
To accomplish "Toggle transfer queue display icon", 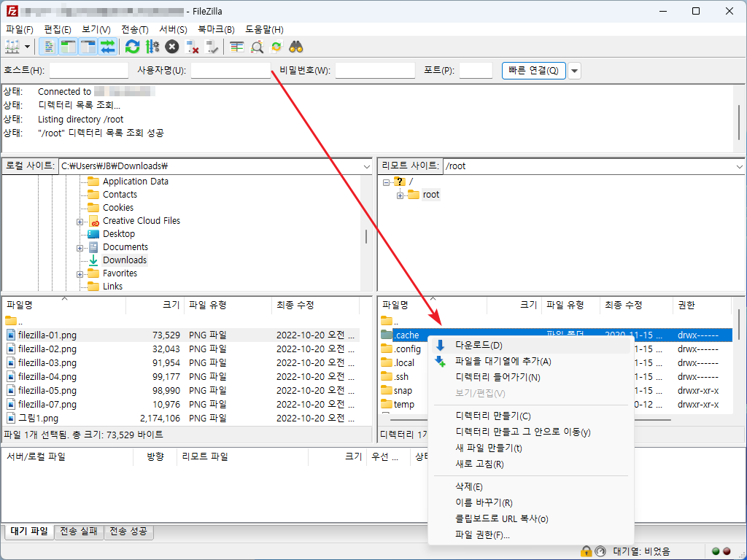I will tap(108, 47).
